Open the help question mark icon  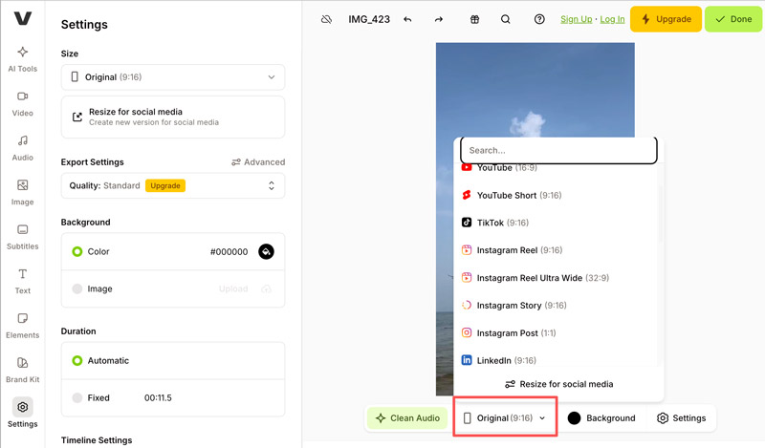point(539,19)
